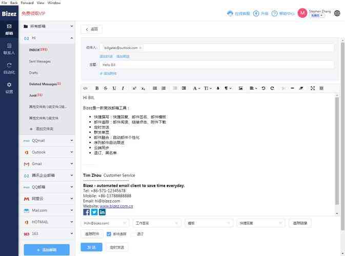Image resolution: width=345 pixels, height=256 pixels.
Task: Click the subject field containing Hello Bill
Action: tap(215, 65)
